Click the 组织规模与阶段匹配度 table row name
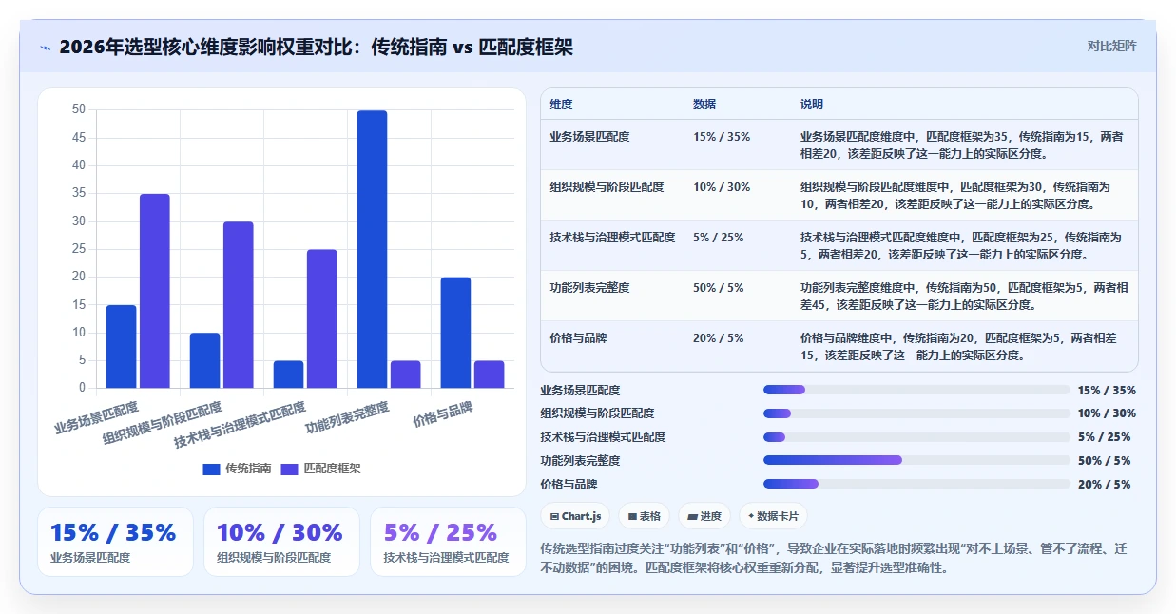The image size is (1176, 614). pyautogui.click(x=607, y=187)
